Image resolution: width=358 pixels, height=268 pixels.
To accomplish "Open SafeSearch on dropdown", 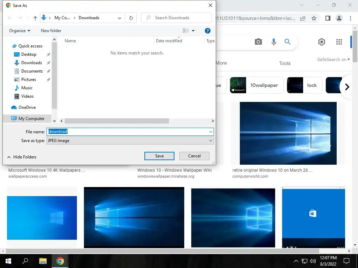I will [x=333, y=59].
